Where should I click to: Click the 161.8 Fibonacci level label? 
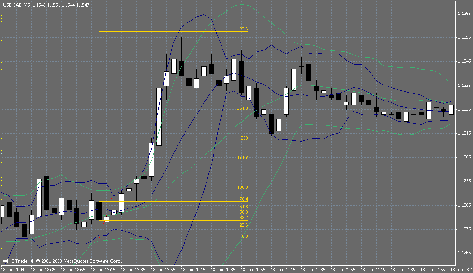tap(243, 158)
